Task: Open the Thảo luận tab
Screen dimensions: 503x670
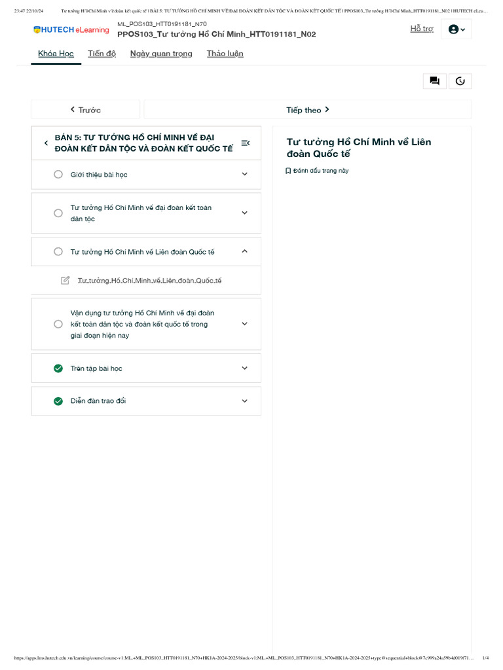Action: [x=225, y=54]
